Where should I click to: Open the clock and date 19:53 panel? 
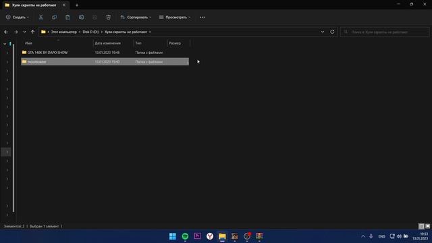421,236
